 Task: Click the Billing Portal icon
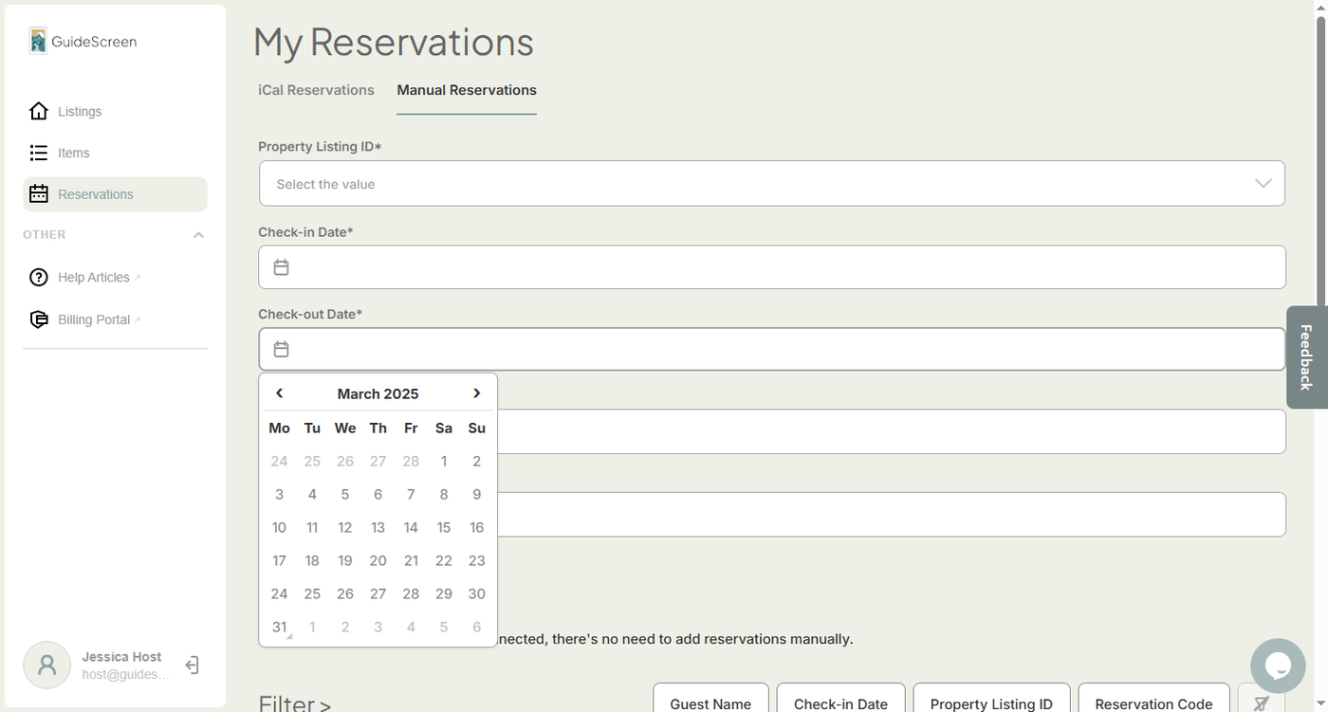(39, 319)
